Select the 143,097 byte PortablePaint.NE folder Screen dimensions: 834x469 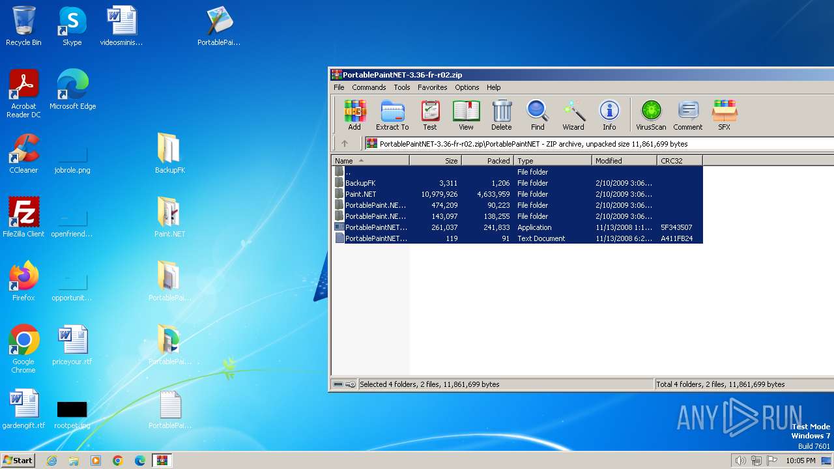tap(517, 216)
